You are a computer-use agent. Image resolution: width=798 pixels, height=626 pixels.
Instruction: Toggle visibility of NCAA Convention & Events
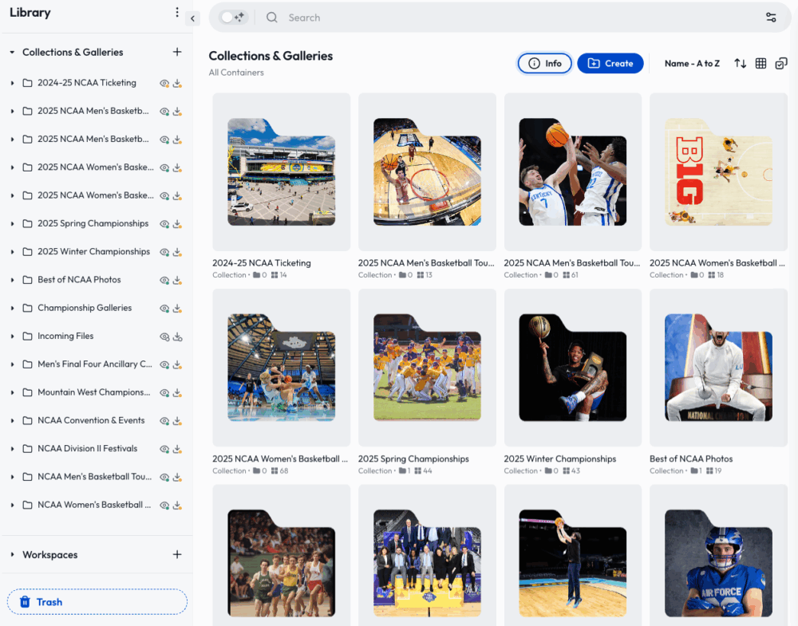coord(164,421)
